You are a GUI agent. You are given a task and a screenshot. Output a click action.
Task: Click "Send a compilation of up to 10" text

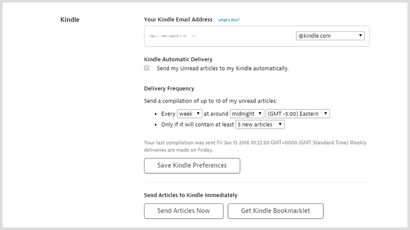point(211,101)
